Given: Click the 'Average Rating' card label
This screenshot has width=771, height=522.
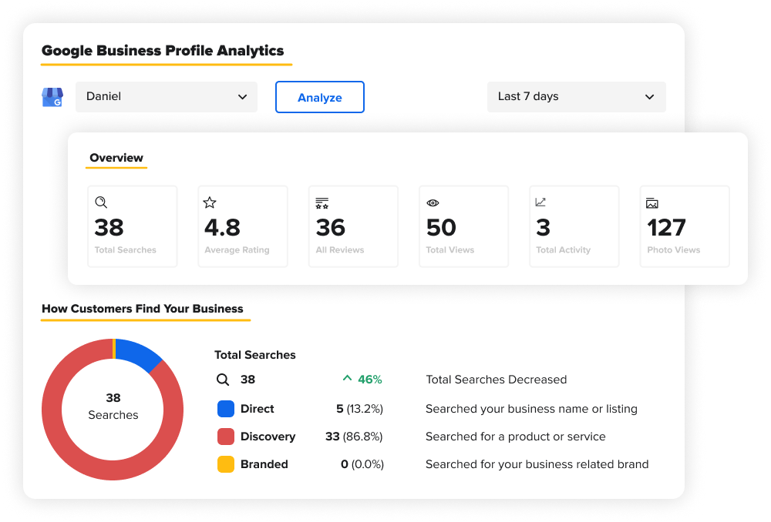Looking at the screenshot, I should click(237, 250).
